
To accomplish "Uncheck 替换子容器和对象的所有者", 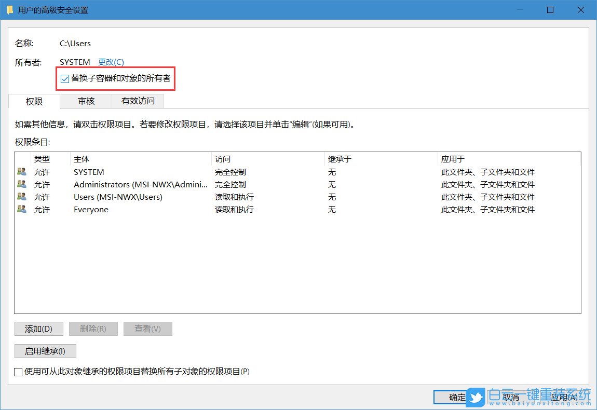I will (65, 79).
